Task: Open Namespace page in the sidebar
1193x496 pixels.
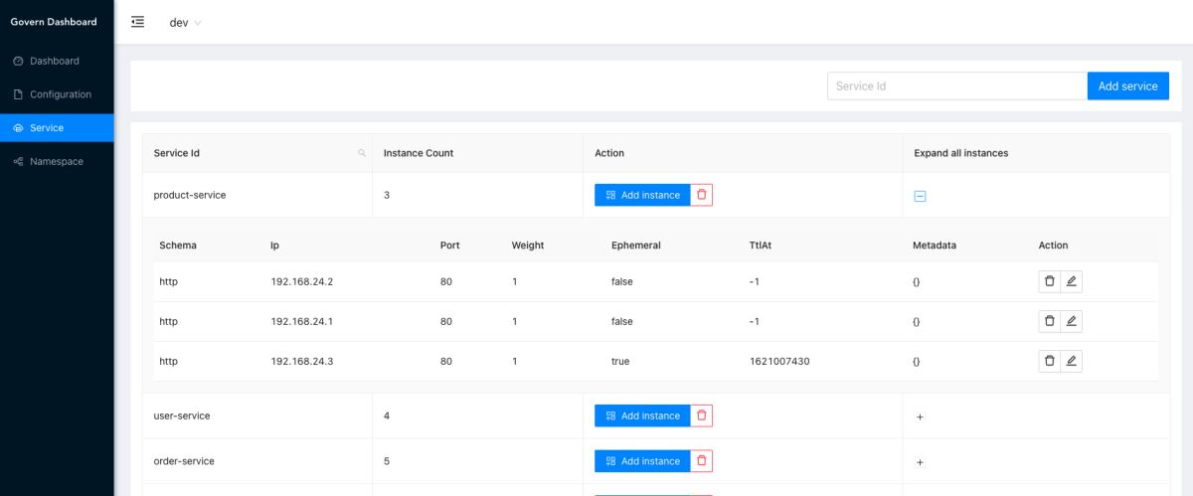Action: (x=56, y=161)
